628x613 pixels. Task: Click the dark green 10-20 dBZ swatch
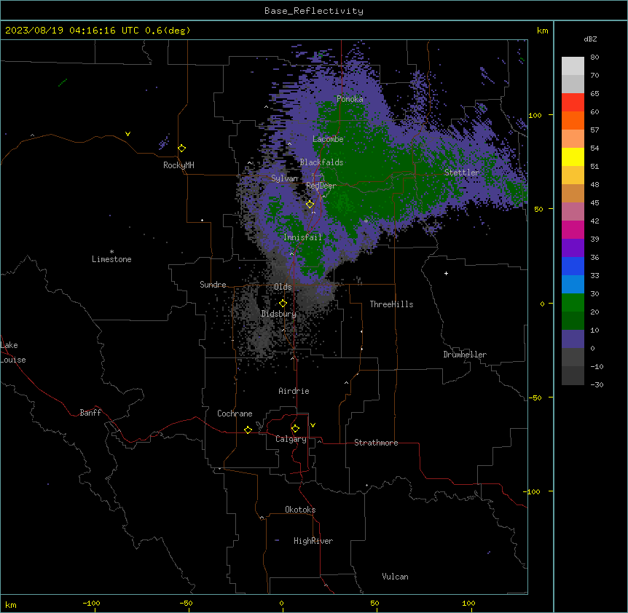(573, 321)
